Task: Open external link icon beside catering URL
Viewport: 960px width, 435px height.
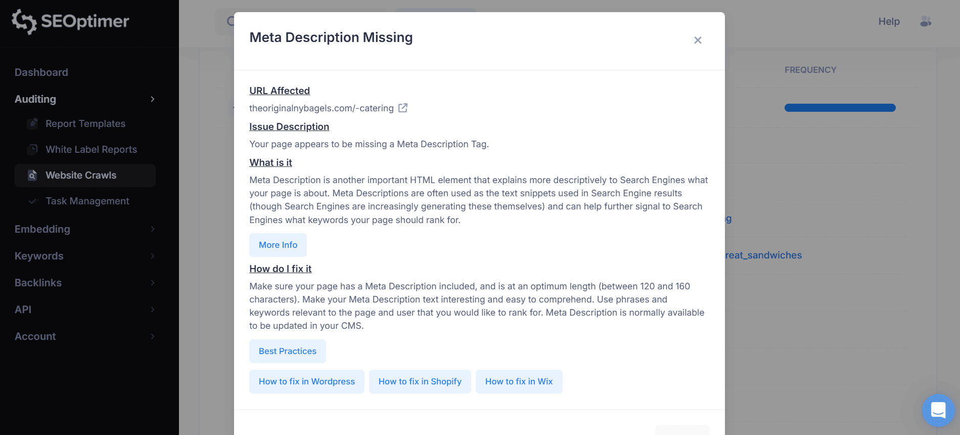Action: click(x=403, y=108)
